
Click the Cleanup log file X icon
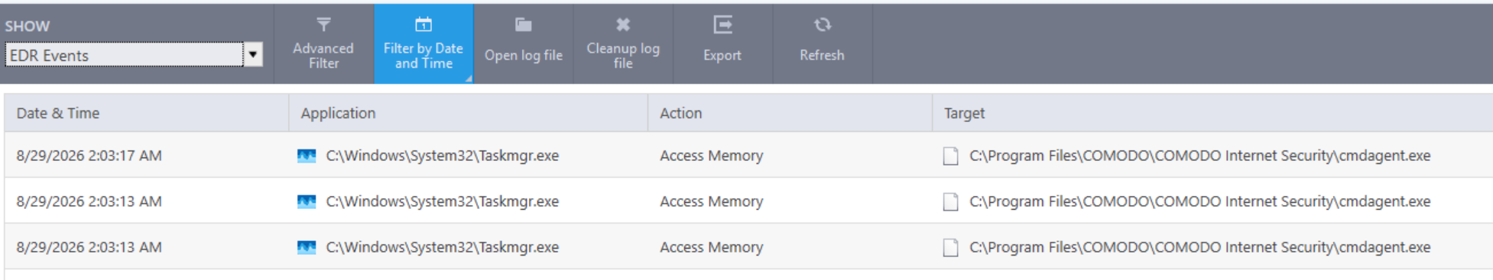pos(623,25)
